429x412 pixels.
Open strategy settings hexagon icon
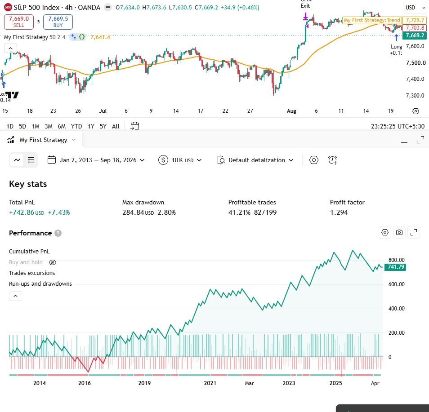coord(313,160)
